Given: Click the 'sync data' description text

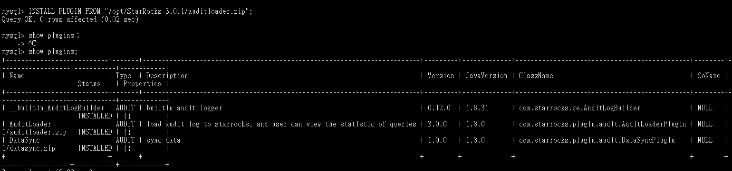Looking at the screenshot, I should click(163, 140).
